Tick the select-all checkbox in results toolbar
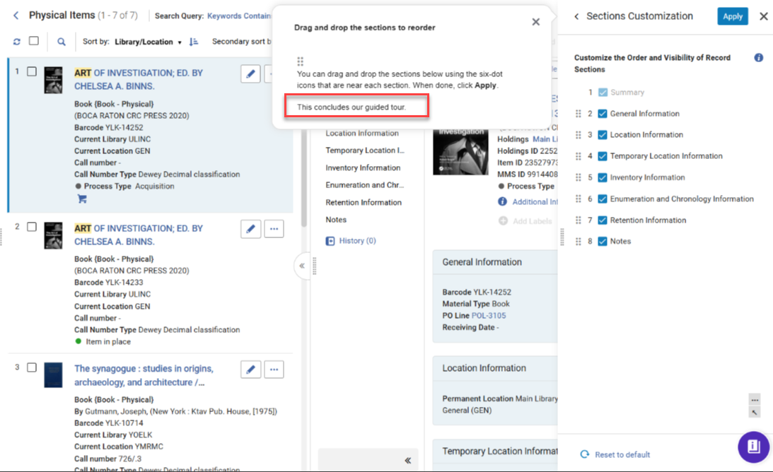This screenshot has width=773, height=472. coord(33,41)
